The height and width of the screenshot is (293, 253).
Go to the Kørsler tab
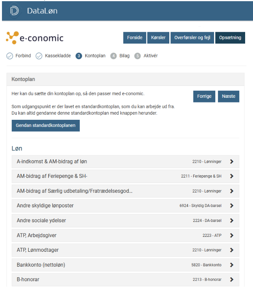click(158, 38)
